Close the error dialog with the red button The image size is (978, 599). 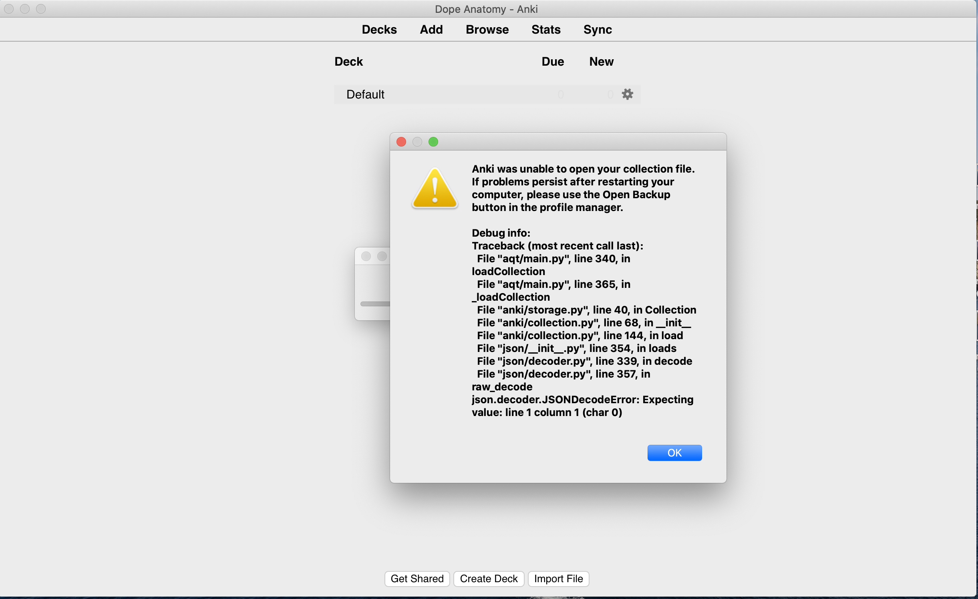[401, 142]
